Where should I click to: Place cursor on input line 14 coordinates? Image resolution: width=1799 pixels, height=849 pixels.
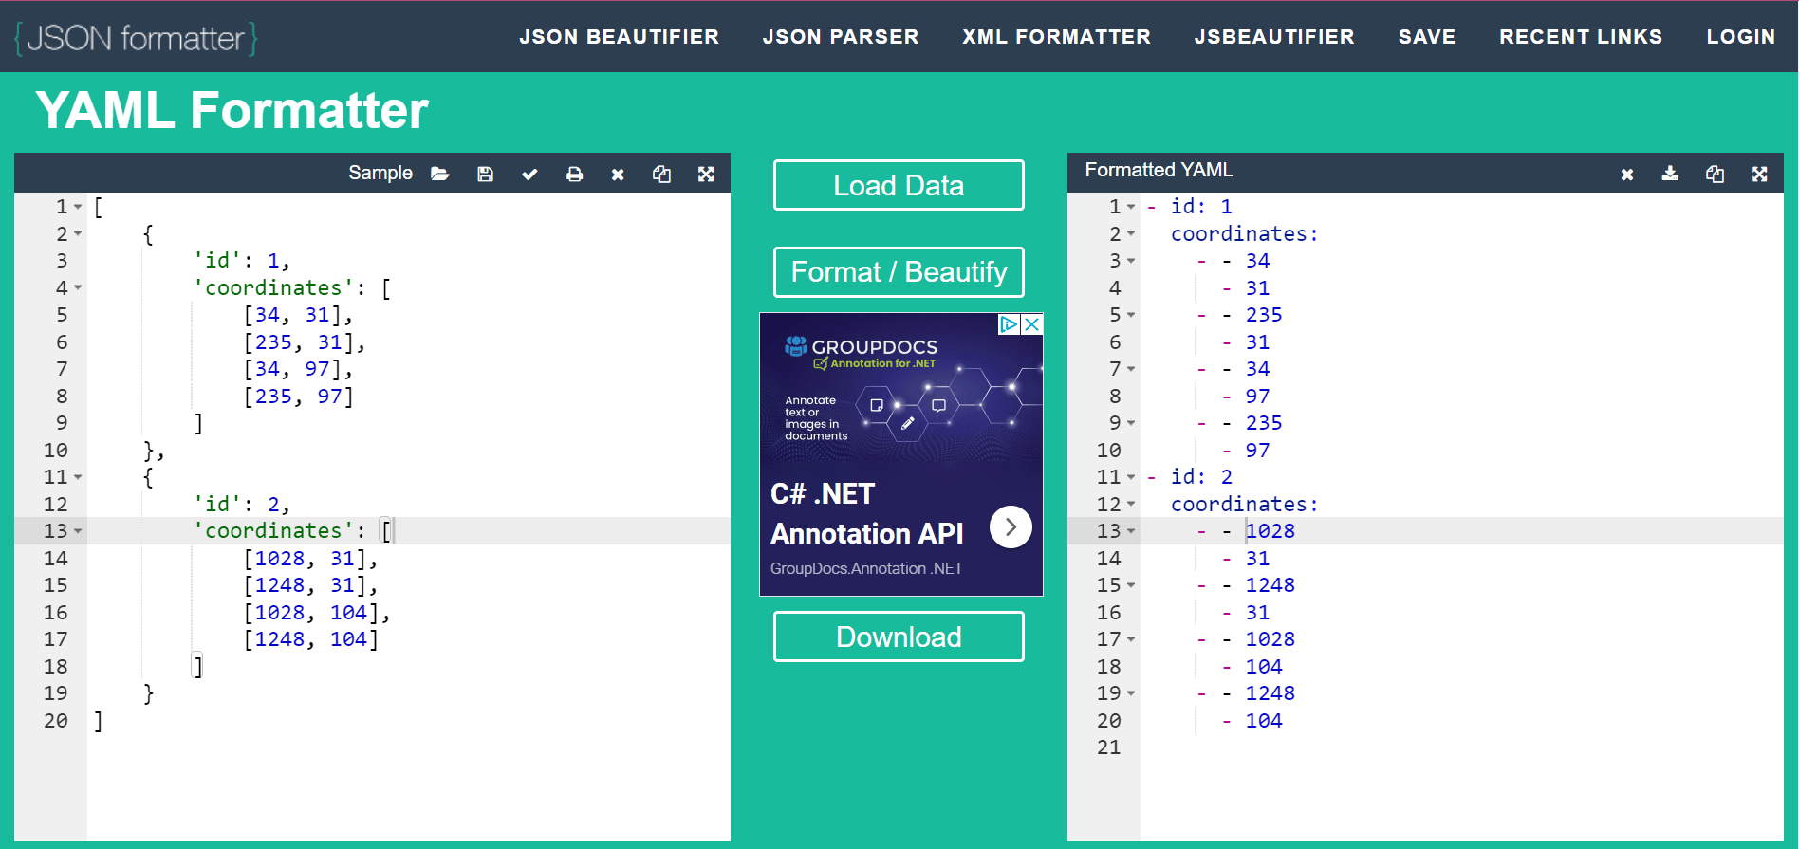tap(311, 559)
